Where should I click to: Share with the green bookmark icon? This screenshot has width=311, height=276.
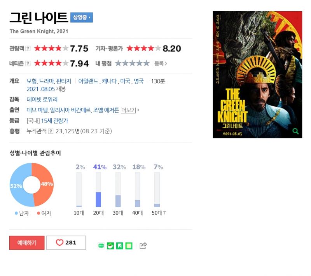click(x=119, y=246)
